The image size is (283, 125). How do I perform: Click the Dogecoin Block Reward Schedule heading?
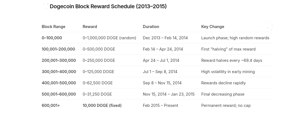(x=108, y=6)
